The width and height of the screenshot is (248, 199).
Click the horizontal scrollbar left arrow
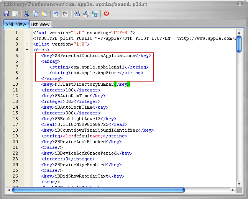click(9, 190)
